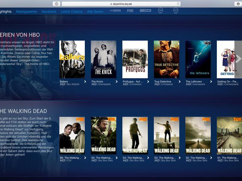Open the Alle Serien tab

(x=95, y=12)
